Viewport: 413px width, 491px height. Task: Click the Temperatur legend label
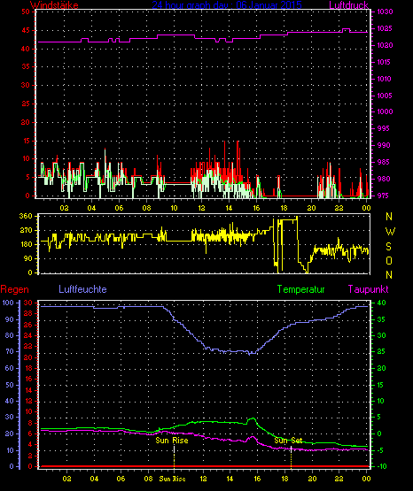301,289
